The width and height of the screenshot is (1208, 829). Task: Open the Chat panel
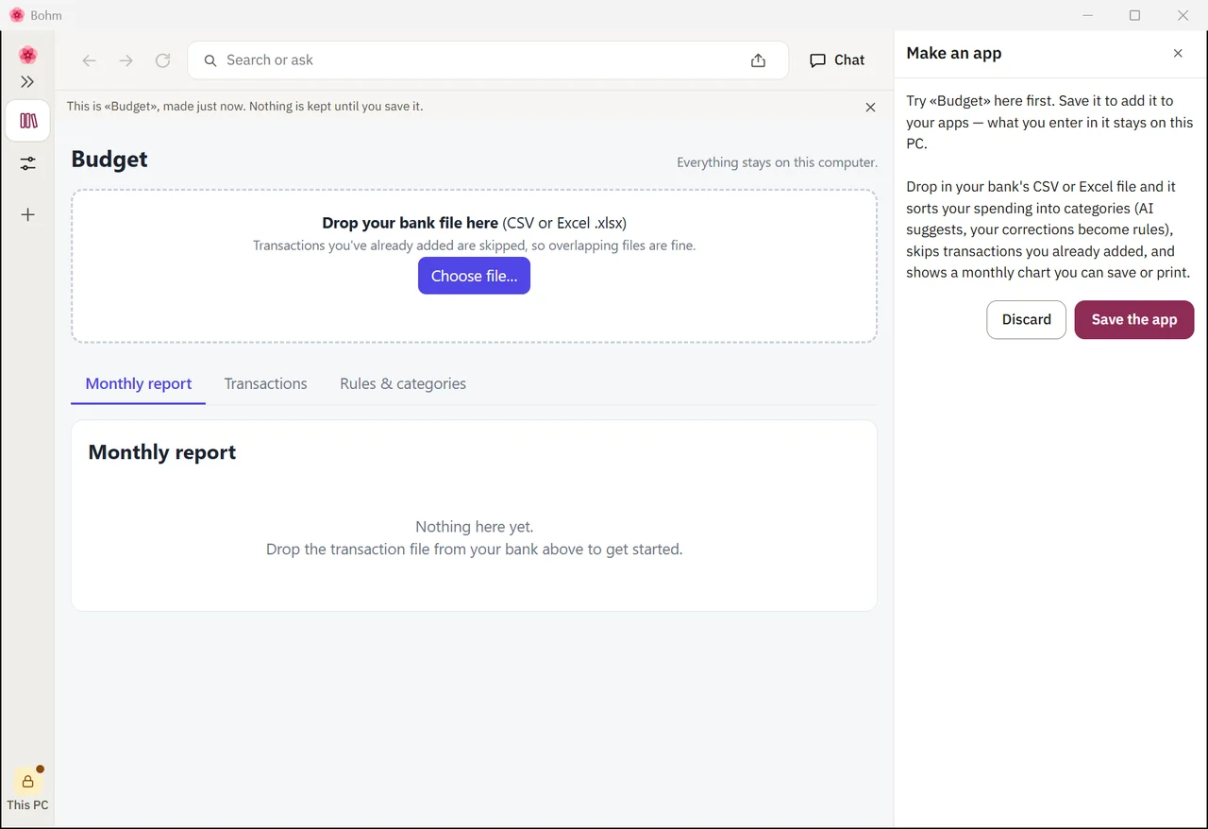(x=837, y=60)
